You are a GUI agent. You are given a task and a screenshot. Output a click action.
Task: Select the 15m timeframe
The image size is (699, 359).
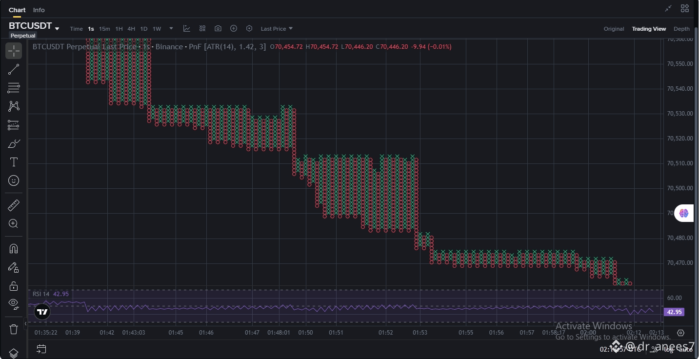pyautogui.click(x=104, y=29)
